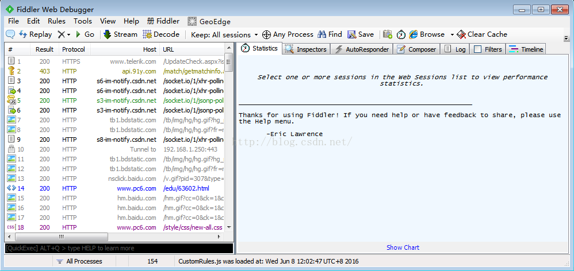Open the Browse dropdown arrow

[452, 35]
